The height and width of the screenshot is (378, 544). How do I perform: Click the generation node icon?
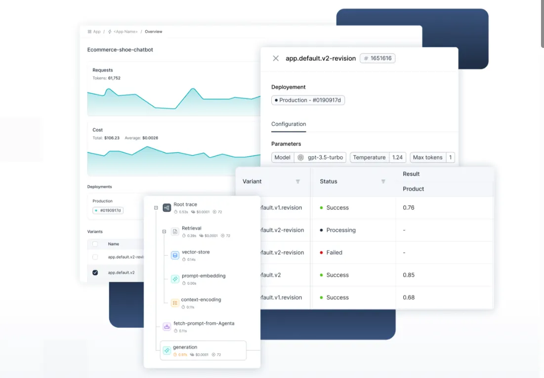[x=167, y=350]
